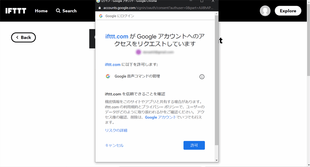Click the blurred account avatar under the heading

pos(138,52)
